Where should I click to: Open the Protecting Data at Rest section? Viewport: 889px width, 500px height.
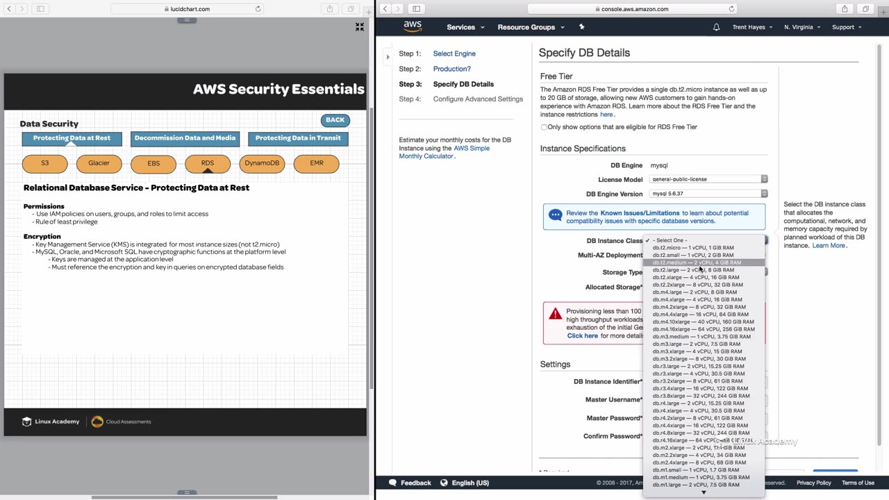pos(72,138)
